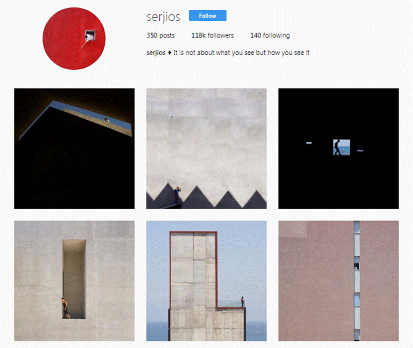
Task: Open the 350 posts count
Action: 161,35
